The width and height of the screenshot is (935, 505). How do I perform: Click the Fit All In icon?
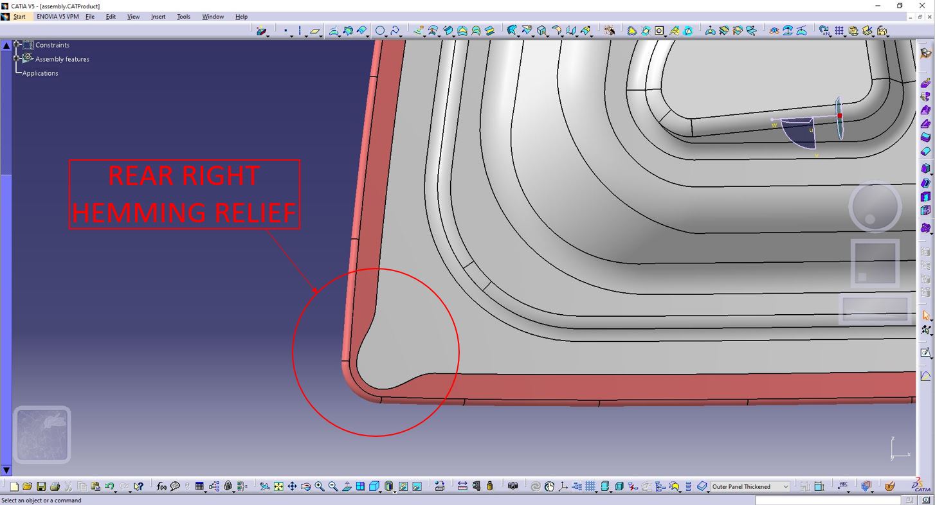[278, 487]
